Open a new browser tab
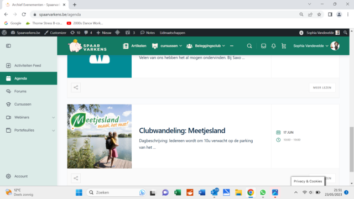The image size is (354, 199). coord(75,4)
